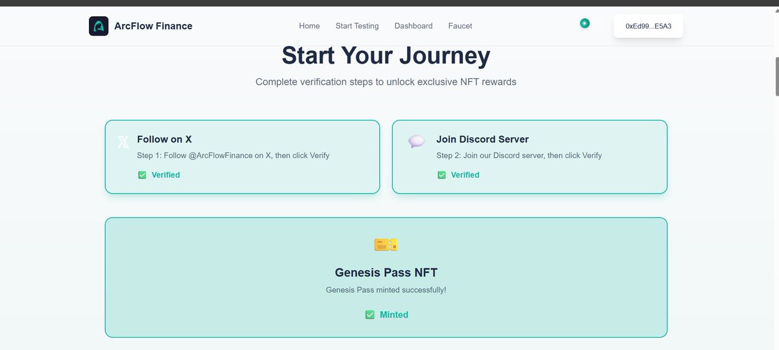Open the wallet address 0xEd99...E5A3 menu
Viewport: 779px width, 350px height.
point(648,26)
